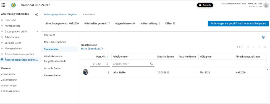This screenshot has height=104, width=270.
Task: Click Stefan Master GmbH 1018 mandant text
Action: tap(242, 4)
